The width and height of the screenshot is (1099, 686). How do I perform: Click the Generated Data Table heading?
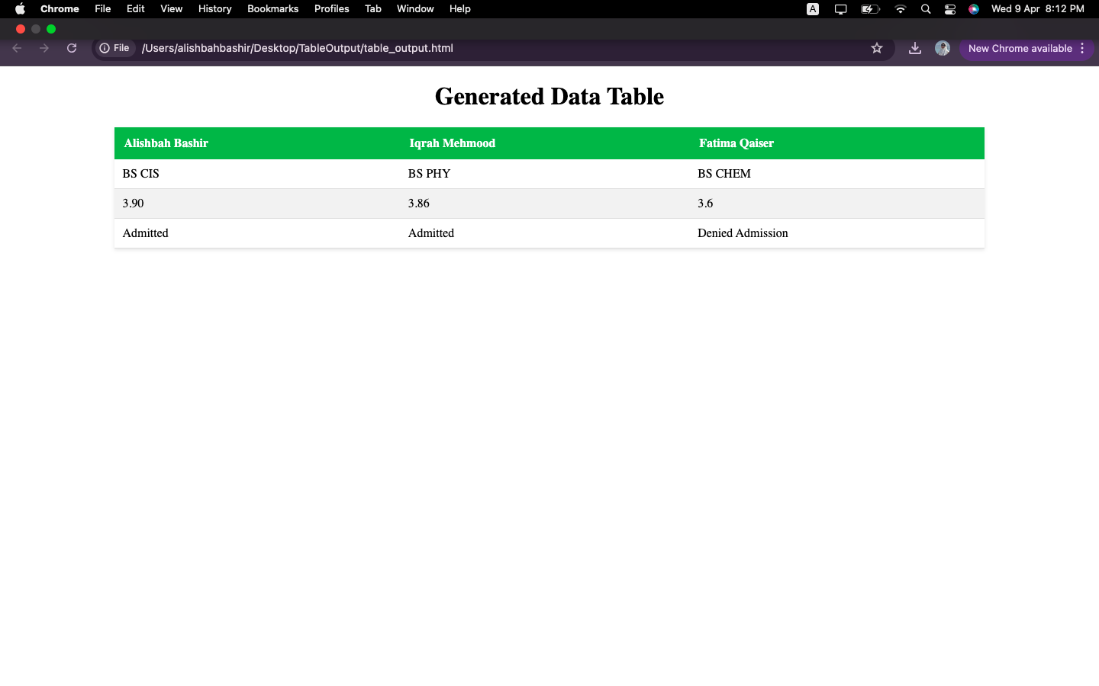549,97
